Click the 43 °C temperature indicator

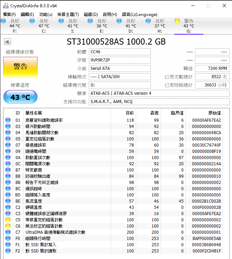tap(20, 97)
